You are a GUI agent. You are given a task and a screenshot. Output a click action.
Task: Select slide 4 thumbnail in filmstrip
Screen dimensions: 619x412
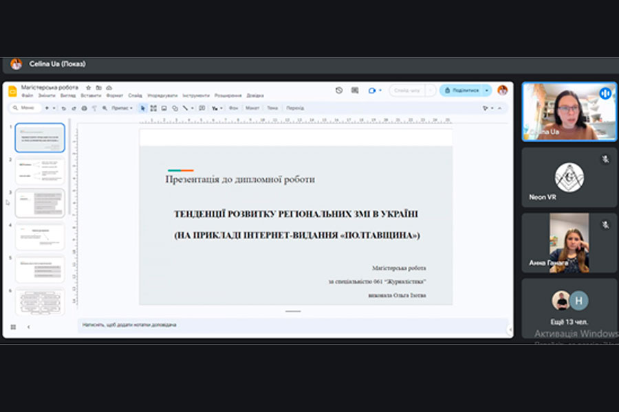click(x=40, y=236)
